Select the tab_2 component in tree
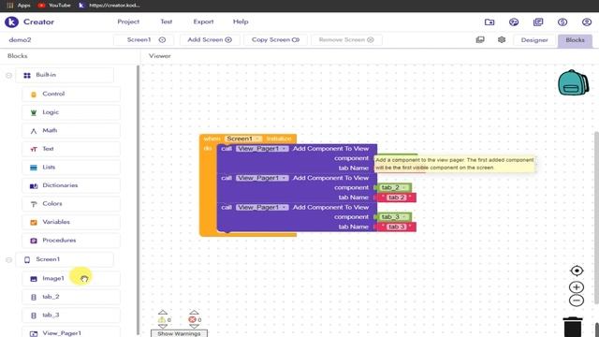This screenshot has width=599, height=337. (71, 297)
